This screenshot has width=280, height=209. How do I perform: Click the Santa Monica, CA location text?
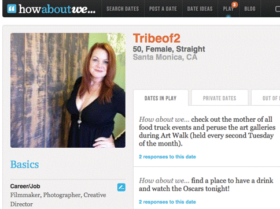(x=165, y=57)
